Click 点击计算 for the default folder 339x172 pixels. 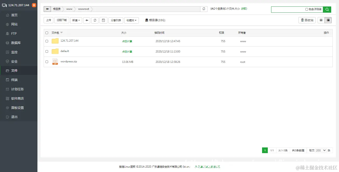[127, 51]
